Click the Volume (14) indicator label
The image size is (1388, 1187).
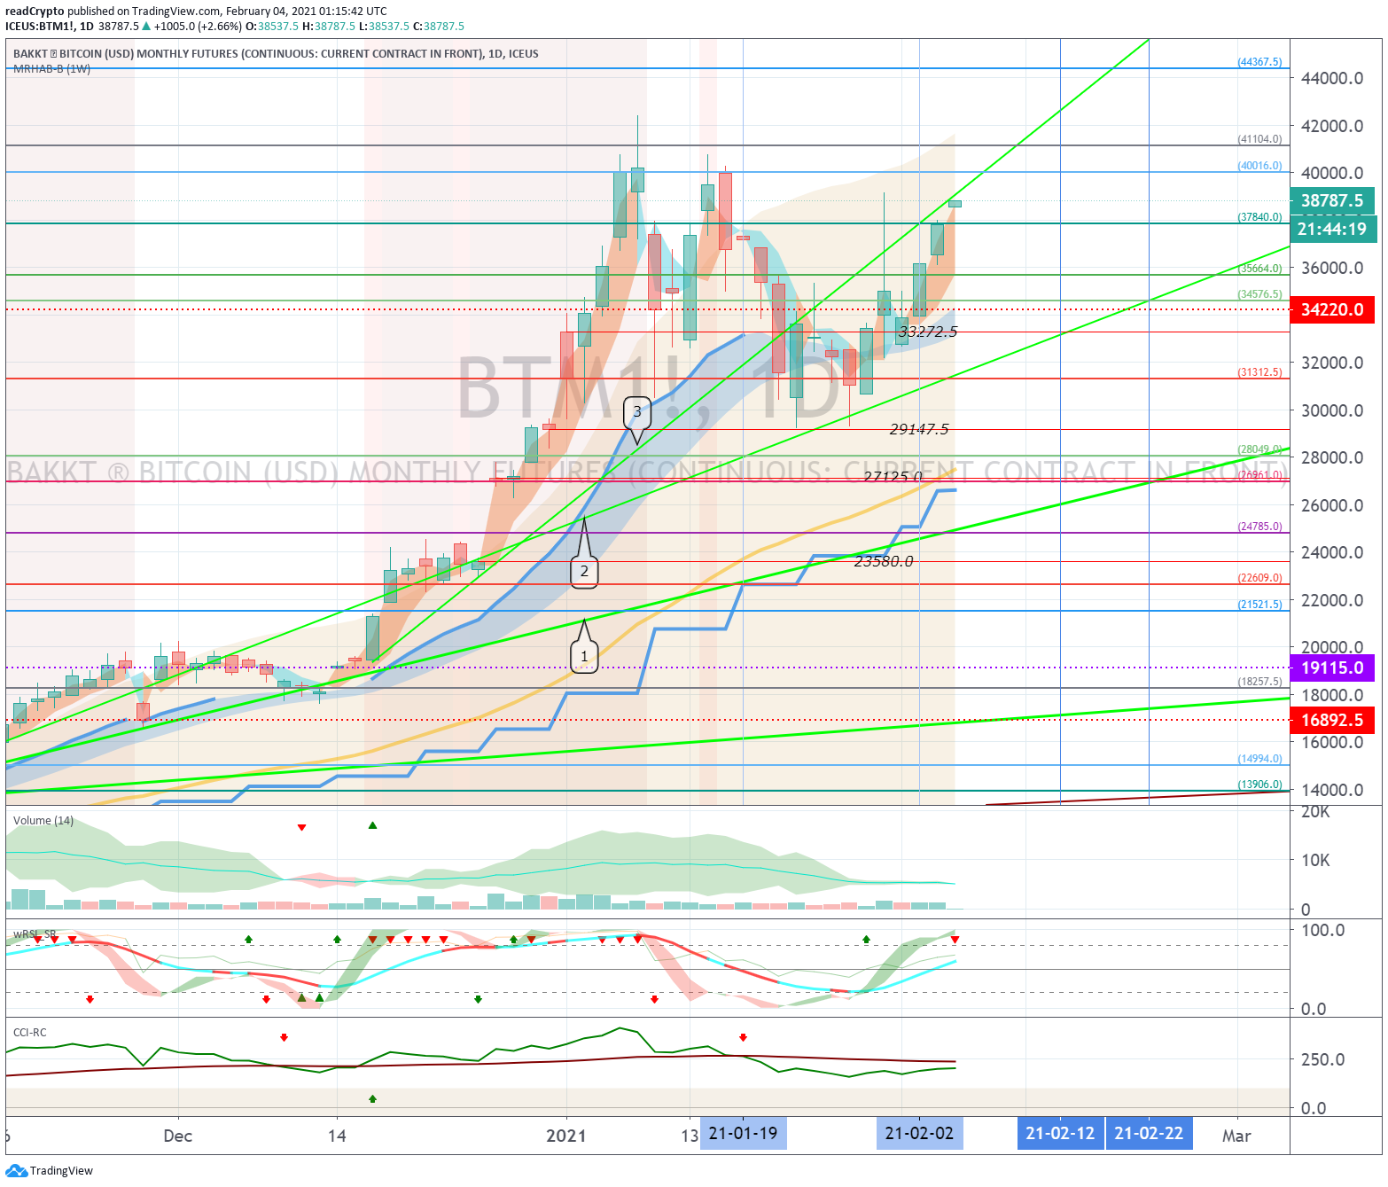[x=43, y=820]
